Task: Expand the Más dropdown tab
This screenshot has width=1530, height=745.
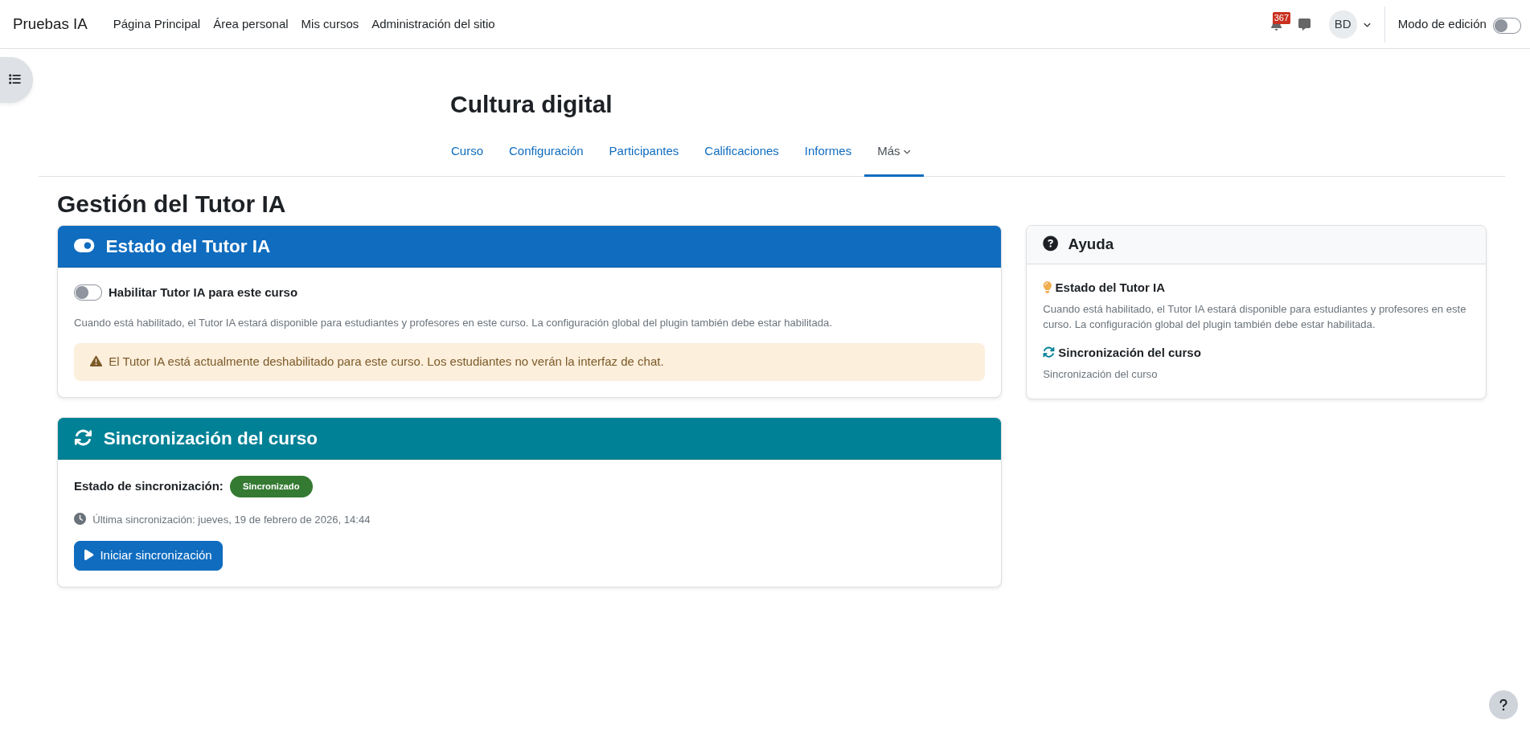Action: (x=893, y=151)
